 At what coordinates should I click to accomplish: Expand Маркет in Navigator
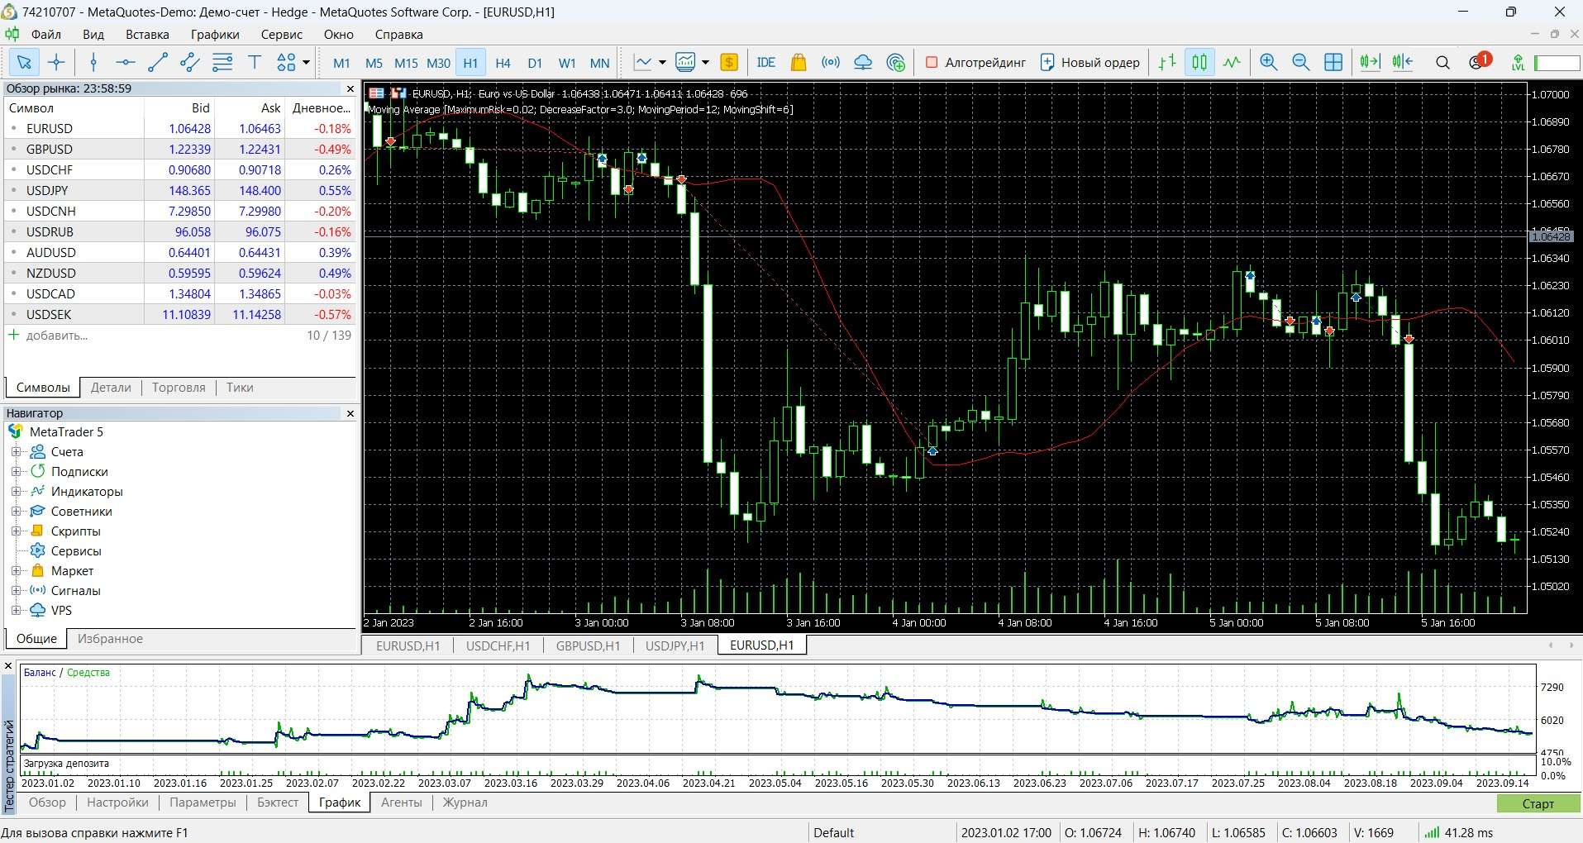(x=16, y=570)
